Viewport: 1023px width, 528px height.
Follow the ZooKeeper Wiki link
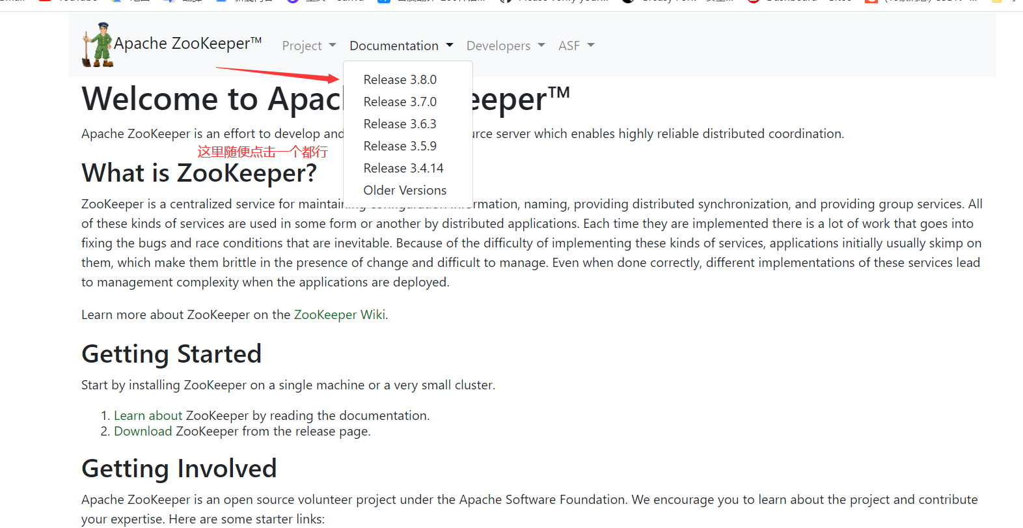coord(340,314)
